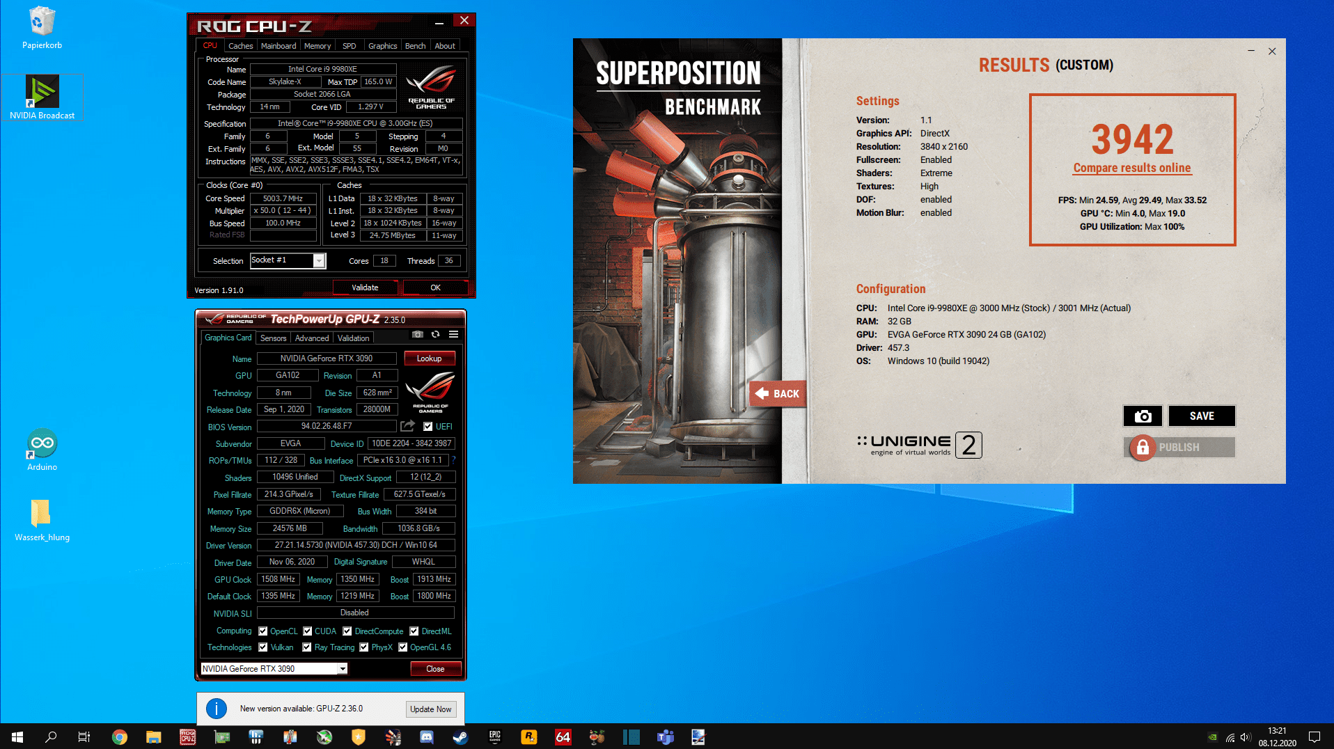Switch to the Mainboard tab in CPU-Z
Image resolution: width=1334 pixels, height=749 pixels.
(x=278, y=46)
